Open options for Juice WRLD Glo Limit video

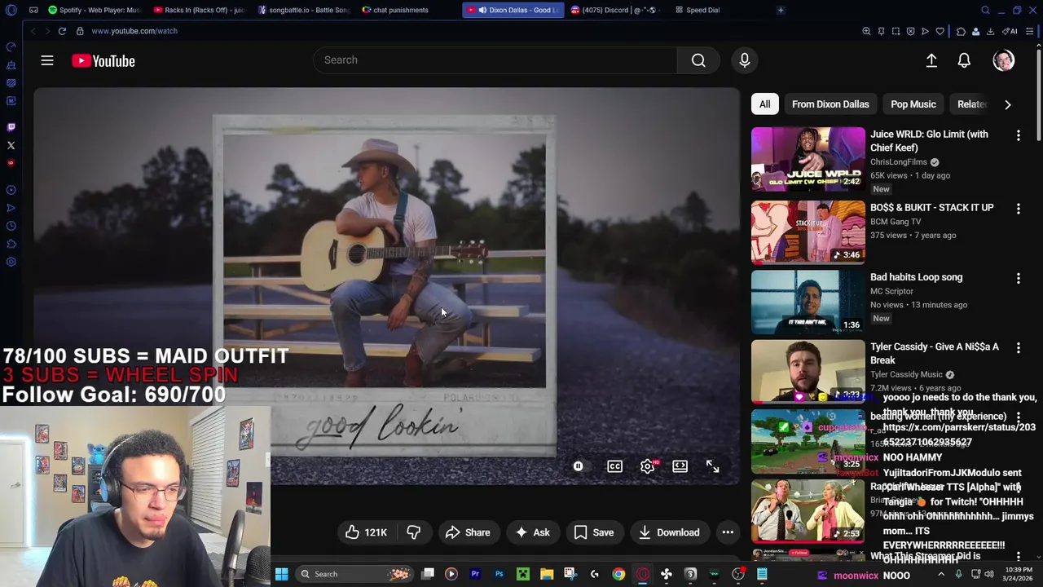click(1018, 135)
